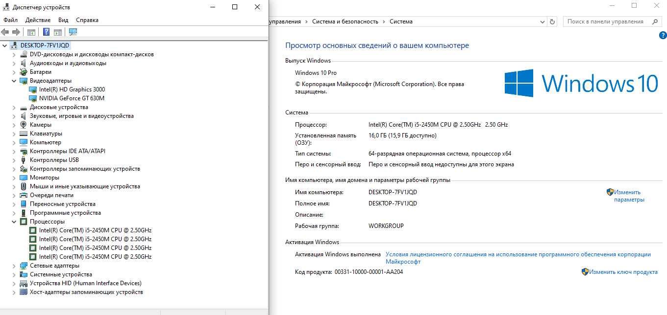Click the disc drive icon for DVD-дисководы
Screen dimensions: 667x315
pos(24,54)
